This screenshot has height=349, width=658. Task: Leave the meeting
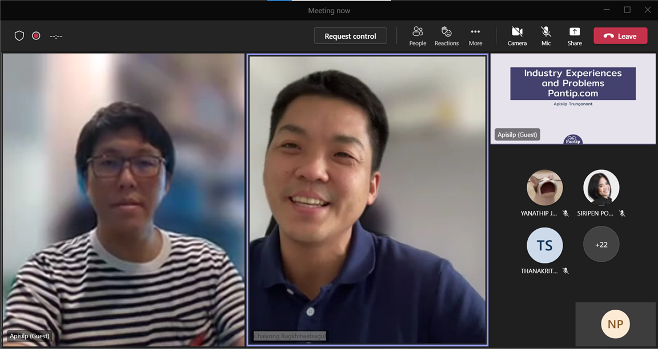click(620, 36)
